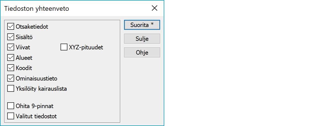Toggle the Viivat checkbox off

click(11, 47)
